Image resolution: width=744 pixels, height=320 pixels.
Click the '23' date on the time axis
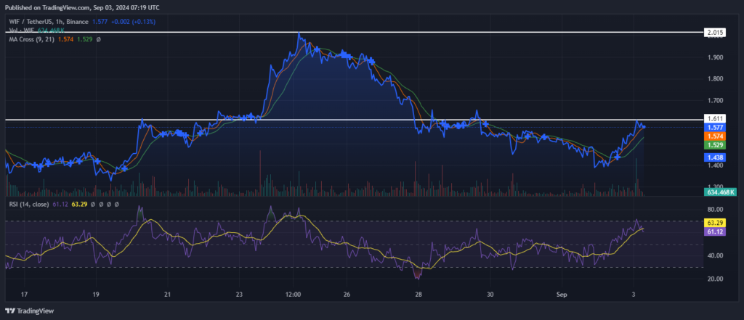tap(239, 295)
